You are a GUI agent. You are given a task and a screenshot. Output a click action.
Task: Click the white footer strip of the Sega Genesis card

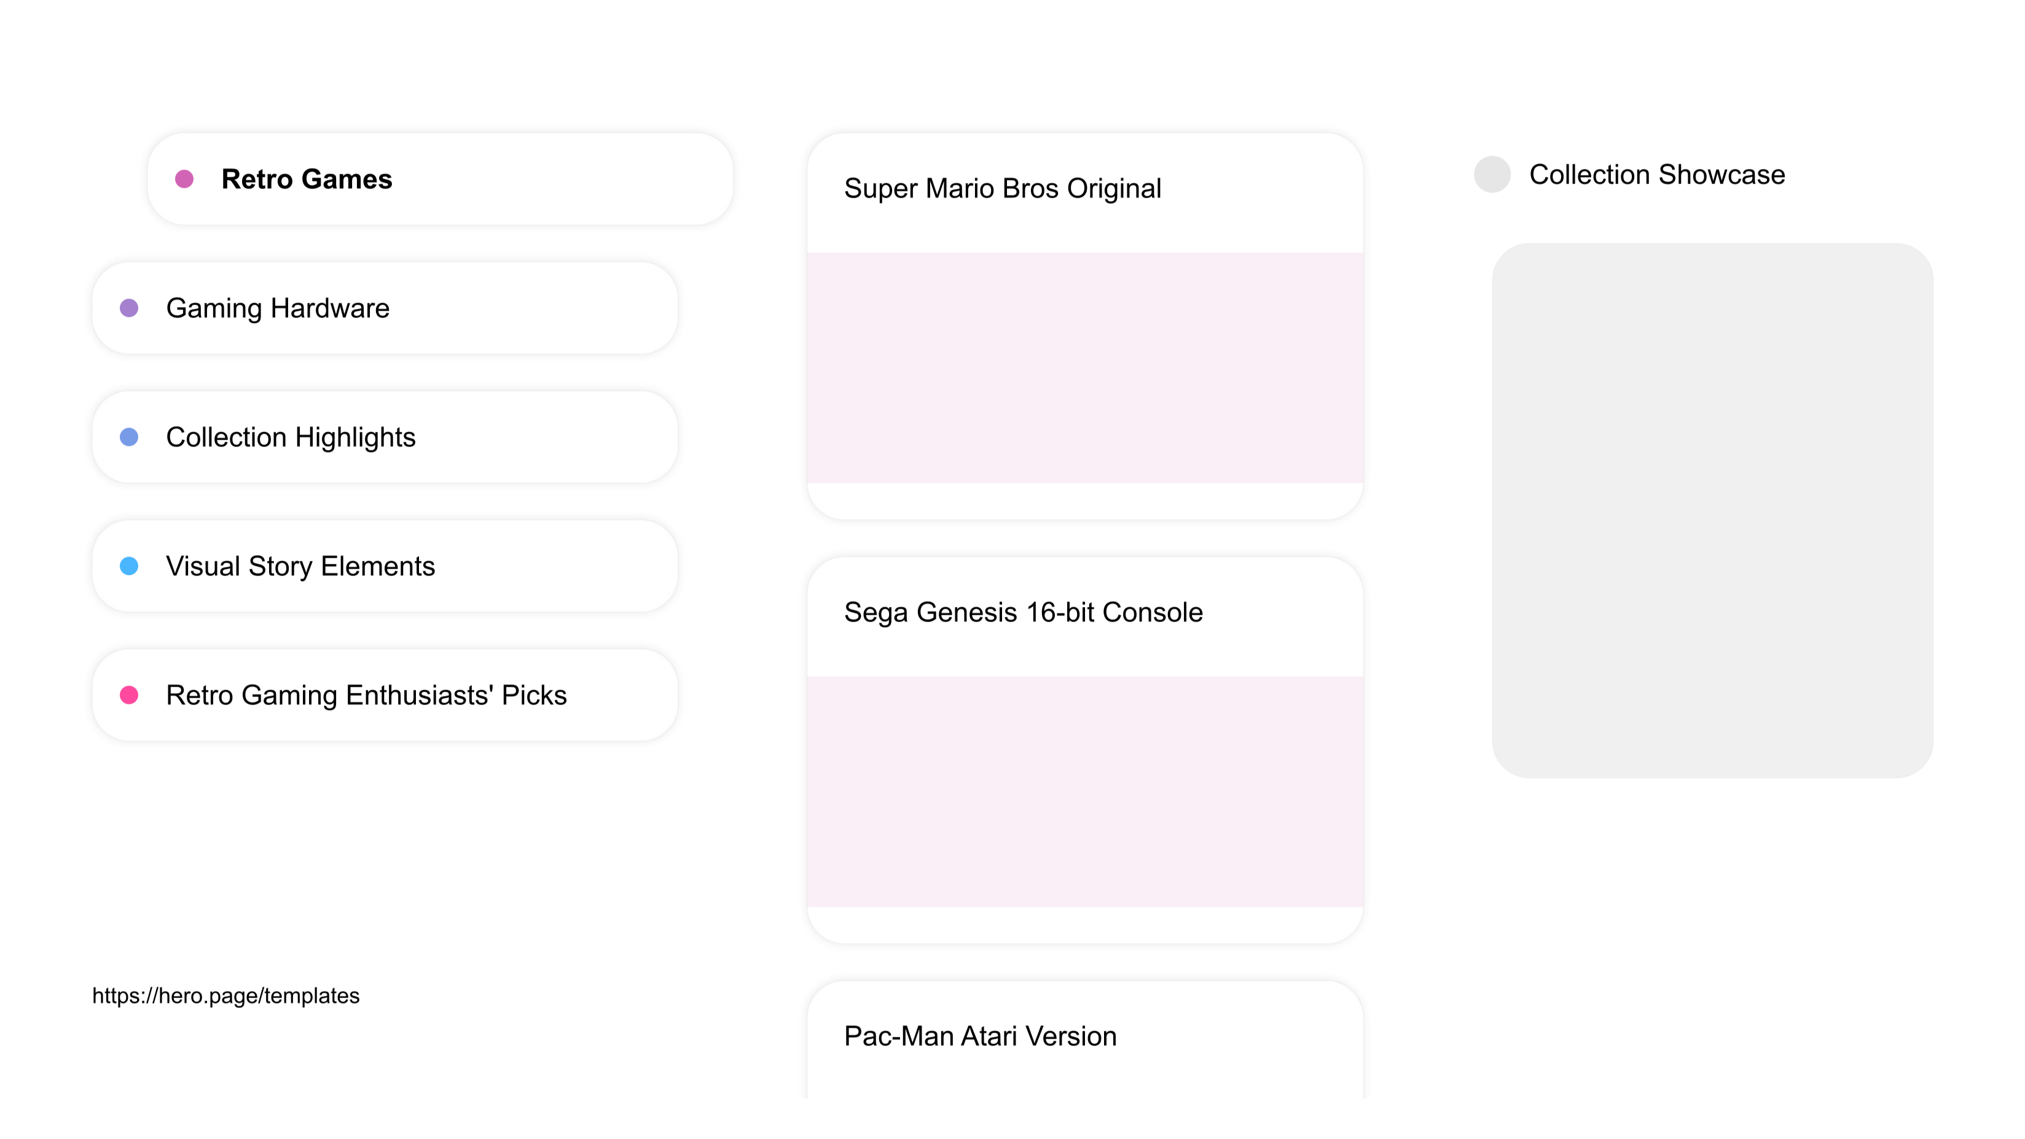1085,925
